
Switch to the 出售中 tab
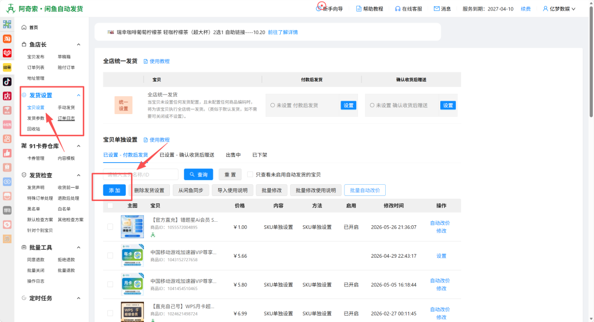coord(233,155)
